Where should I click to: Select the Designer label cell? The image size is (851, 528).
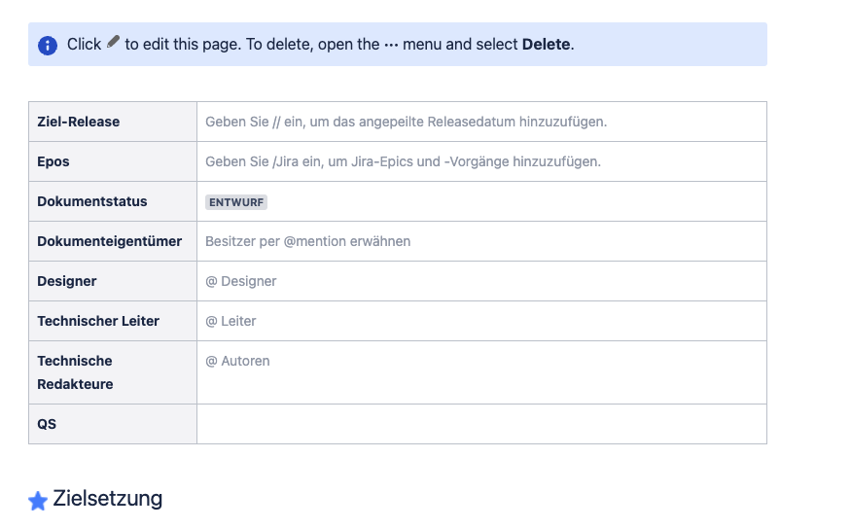coord(113,281)
